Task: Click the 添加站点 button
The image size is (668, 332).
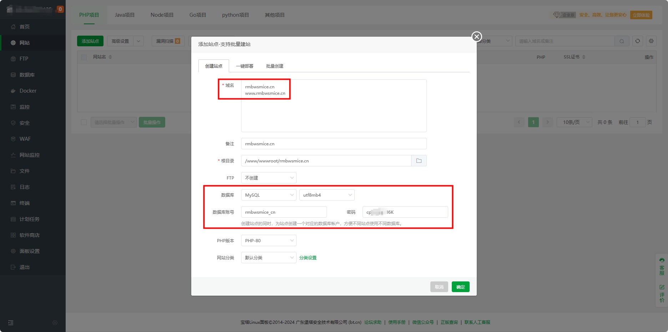Action: click(90, 41)
